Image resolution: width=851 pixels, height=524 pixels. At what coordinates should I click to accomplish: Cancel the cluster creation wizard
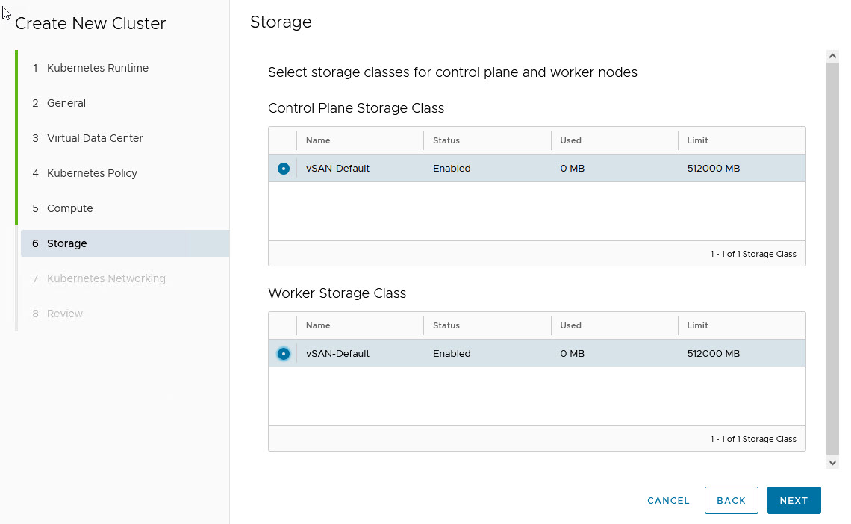pyautogui.click(x=668, y=501)
